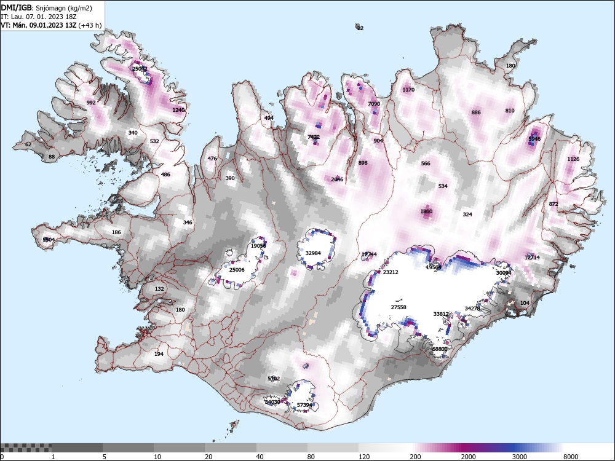Click the map value 566
Screen dimensions: 615x461
click(426, 164)
